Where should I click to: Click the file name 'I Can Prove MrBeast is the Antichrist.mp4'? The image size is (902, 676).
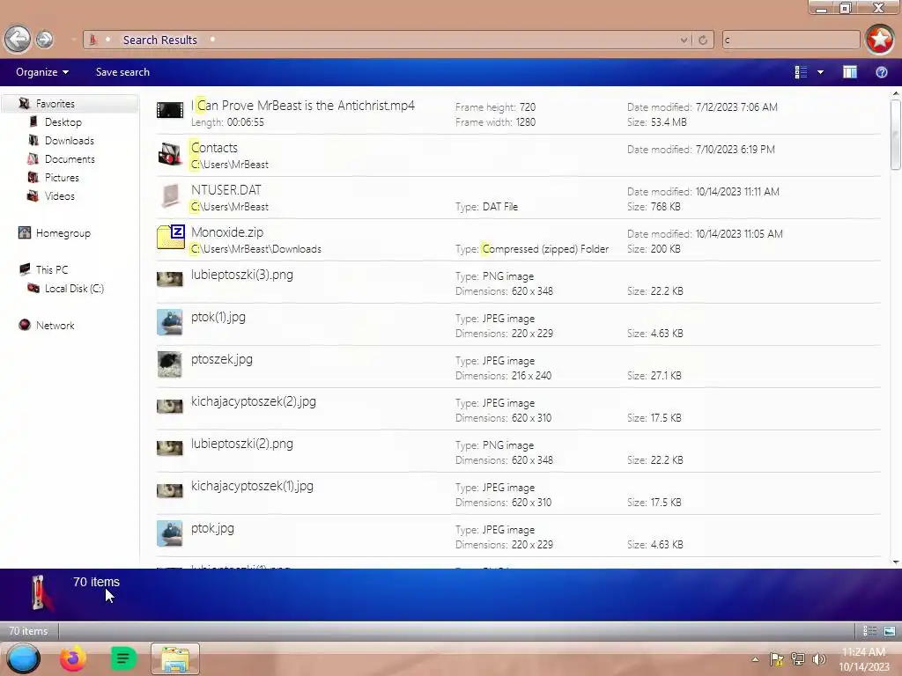coord(303,106)
